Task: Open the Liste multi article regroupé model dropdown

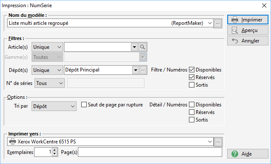Action: [110, 23]
